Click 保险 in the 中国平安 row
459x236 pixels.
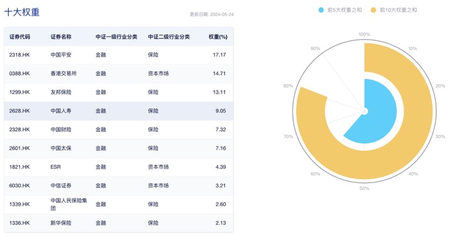[153, 55]
